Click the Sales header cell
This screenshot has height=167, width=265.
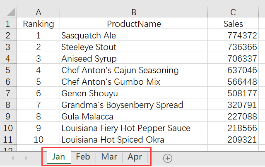[233, 24]
